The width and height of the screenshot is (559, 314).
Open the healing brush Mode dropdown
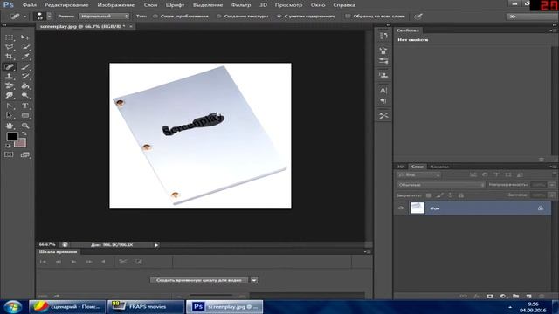click(x=104, y=17)
